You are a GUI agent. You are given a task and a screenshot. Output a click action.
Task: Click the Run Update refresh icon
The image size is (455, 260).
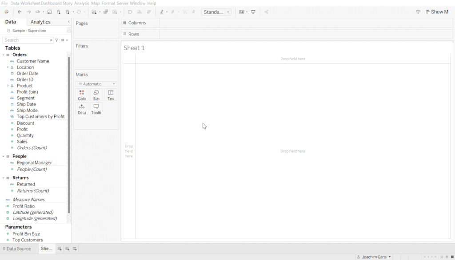click(x=79, y=12)
